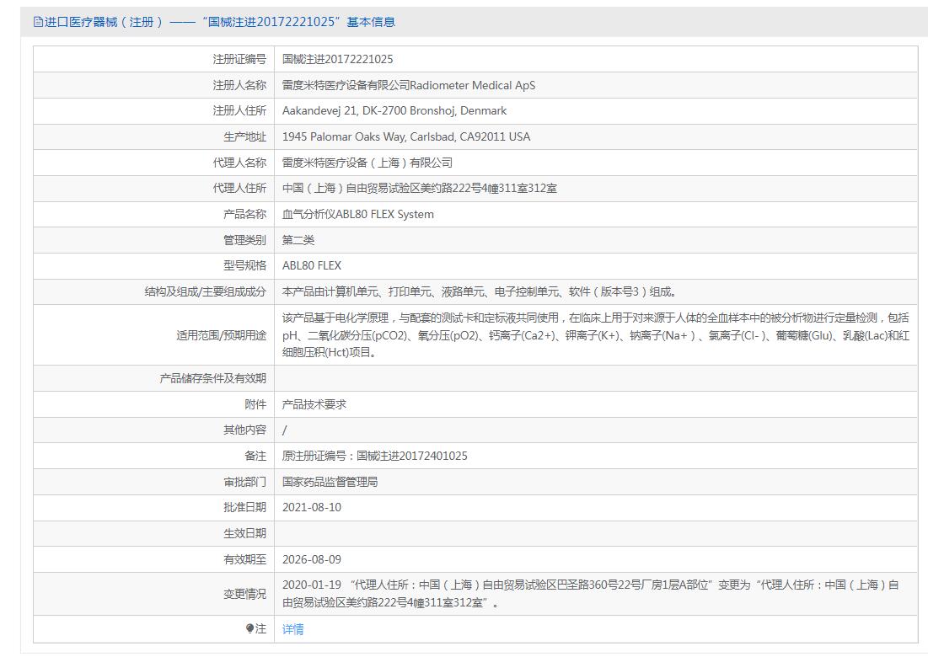Click the 注册人住所 label
The width and height of the screenshot is (928, 657).
(239, 110)
